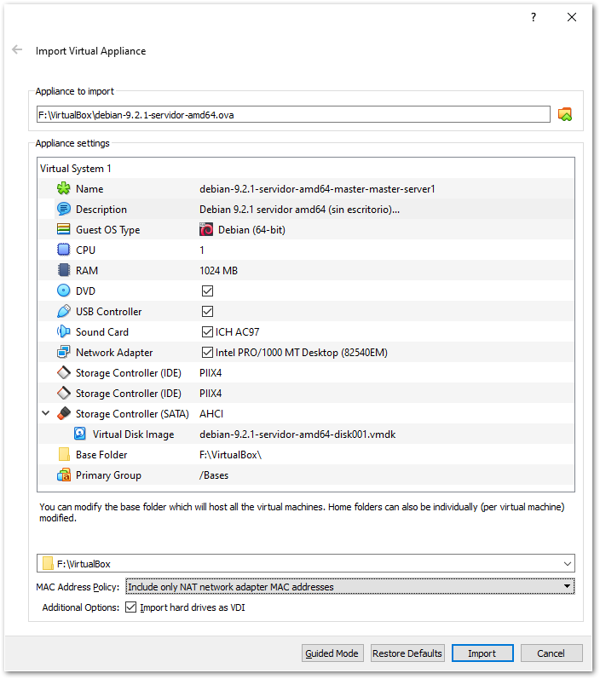Image resolution: width=600 pixels, height=679 pixels.
Task: Open the MAC Address Policy dropdown
Action: [x=350, y=586]
